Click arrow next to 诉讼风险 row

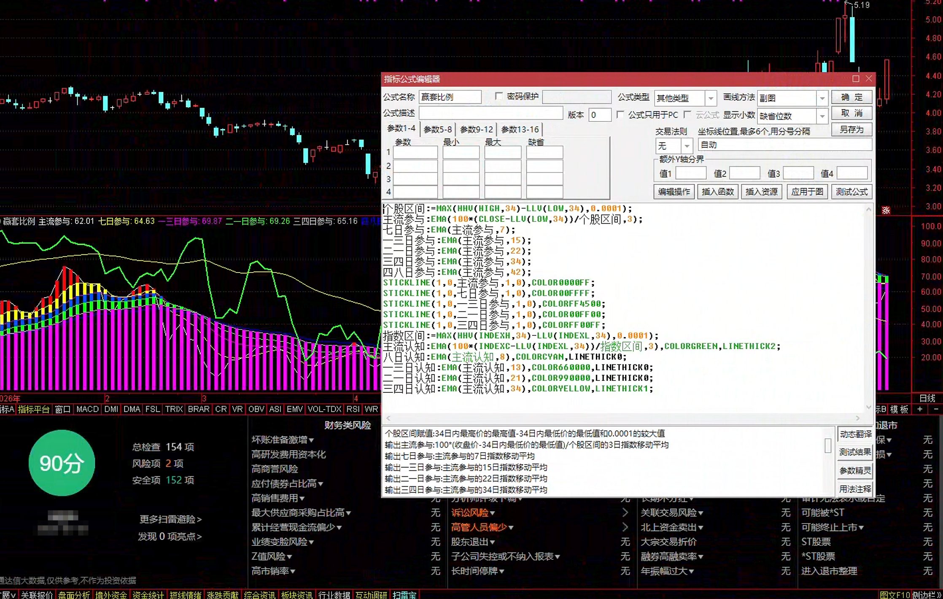pyautogui.click(x=625, y=513)
